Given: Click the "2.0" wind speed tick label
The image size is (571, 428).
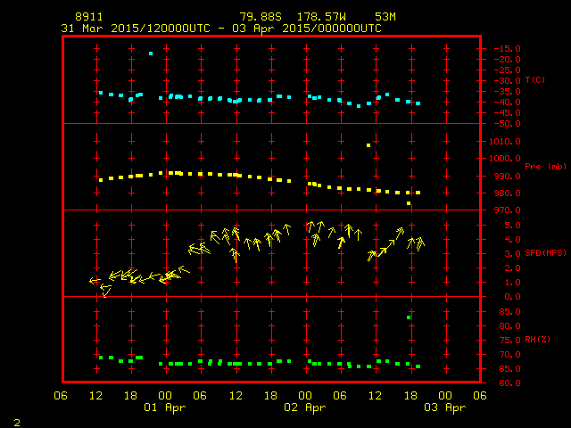Looking at the screenshot, I should (x=512, y=268).
